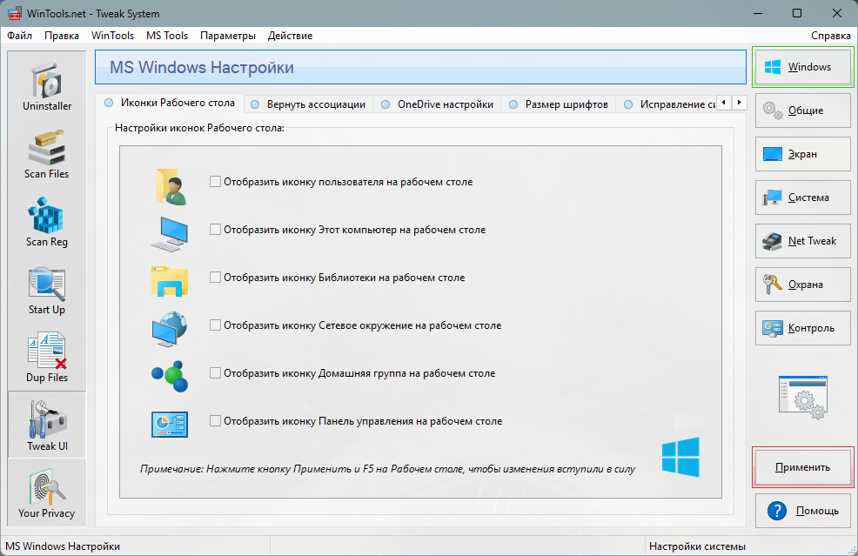Click status bar text MS Windows Настройки
858x556 pixels.
(x=63, y=546)
